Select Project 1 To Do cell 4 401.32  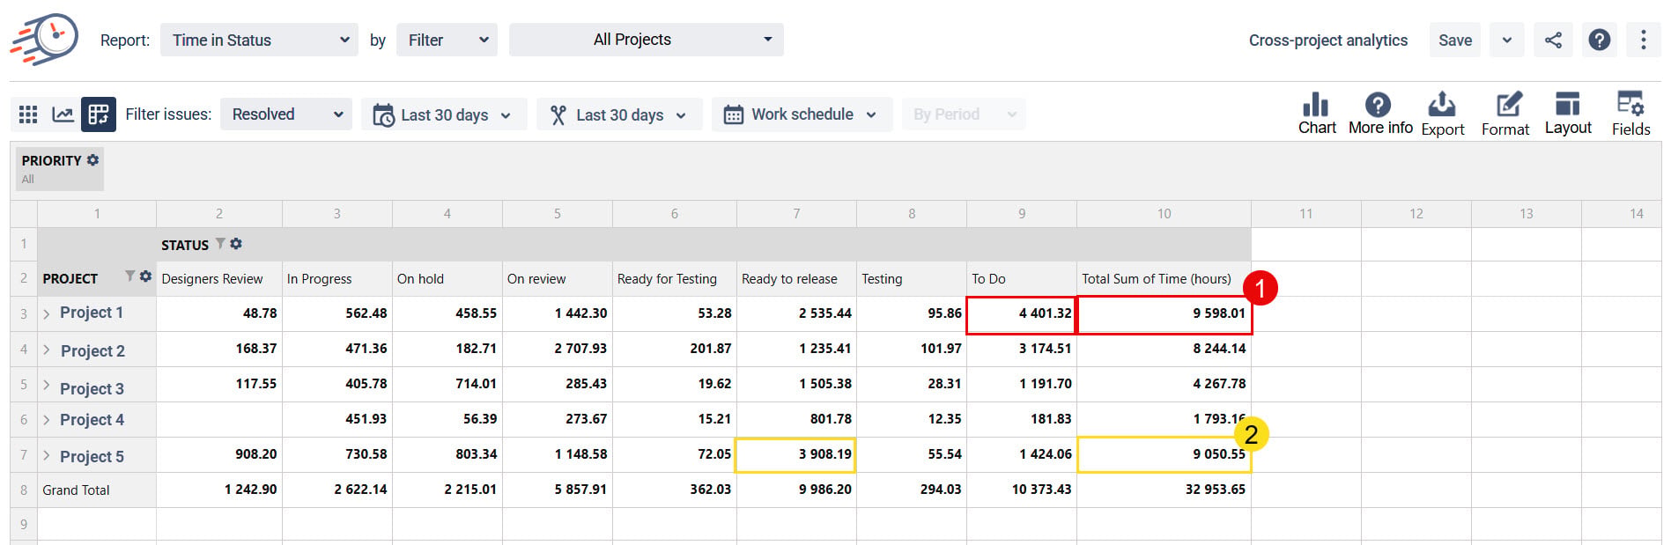[1022, 314]
